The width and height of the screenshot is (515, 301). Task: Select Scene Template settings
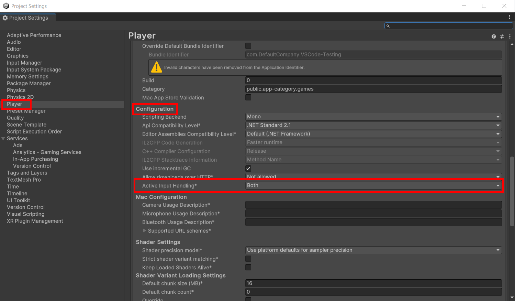click(26, 125)
